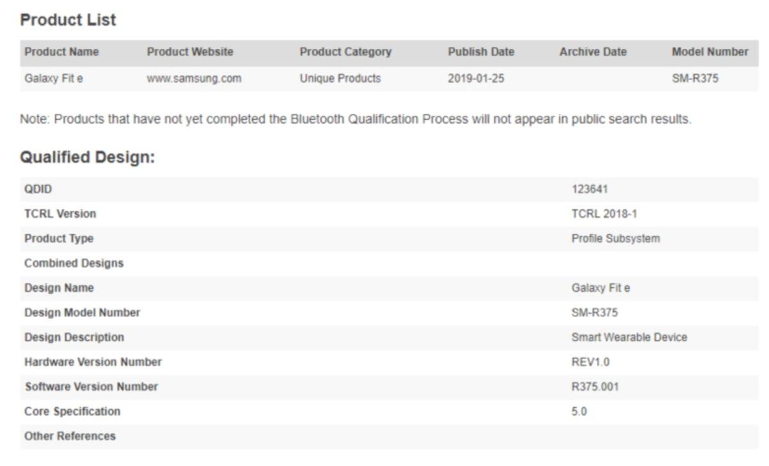The width and height of the screenshot is (769, 466).
Task: Select the SM-R375 model number in Product List
Action: point(695,79)
